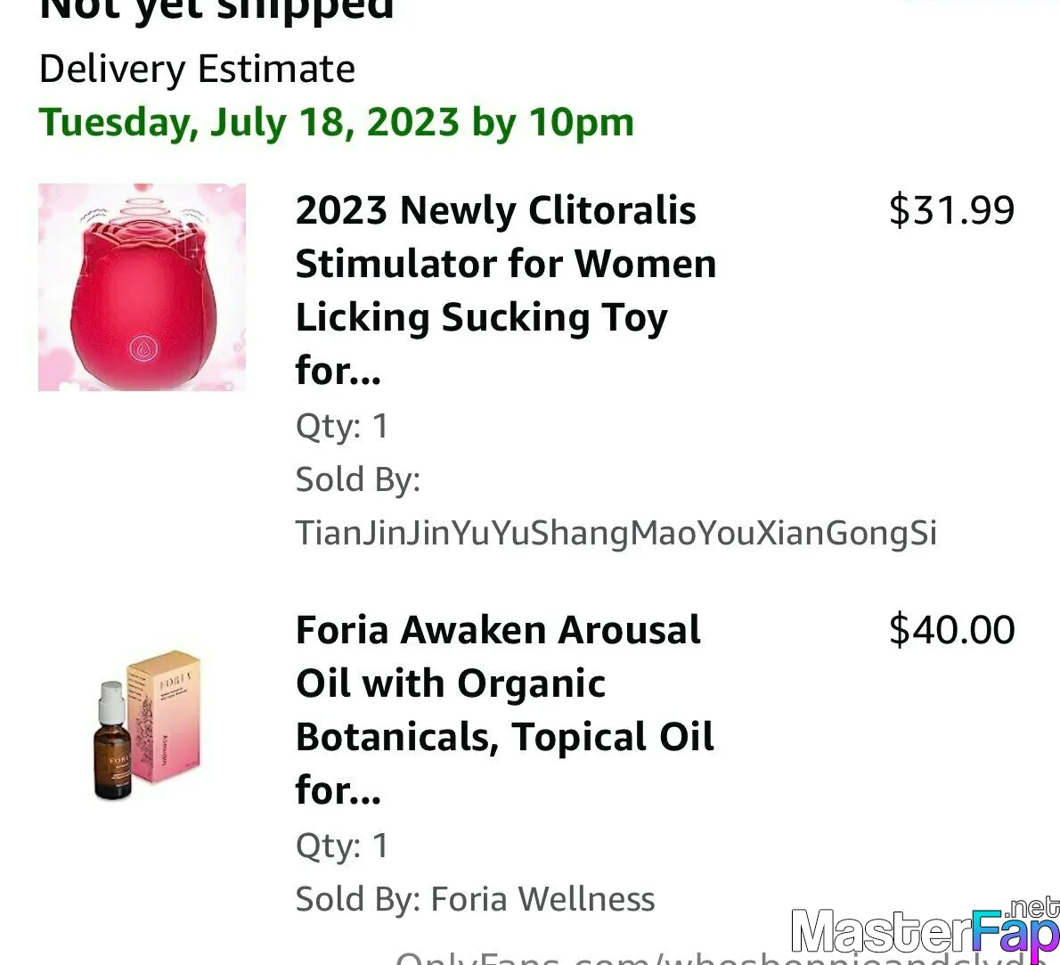1060x965 pixels.
Task: Select the $40.00 price
Action: pos(952,629)
